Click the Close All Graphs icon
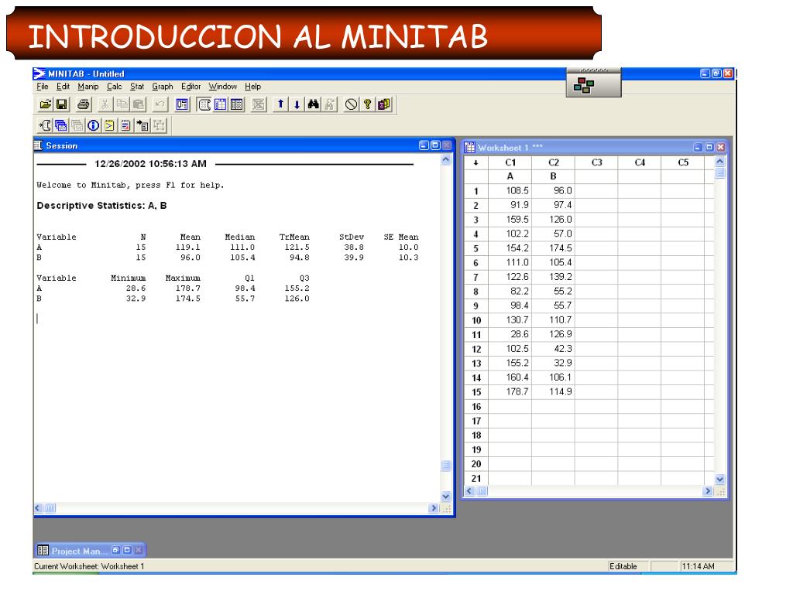This screenshot has width=793, height=594. [259, 104]
